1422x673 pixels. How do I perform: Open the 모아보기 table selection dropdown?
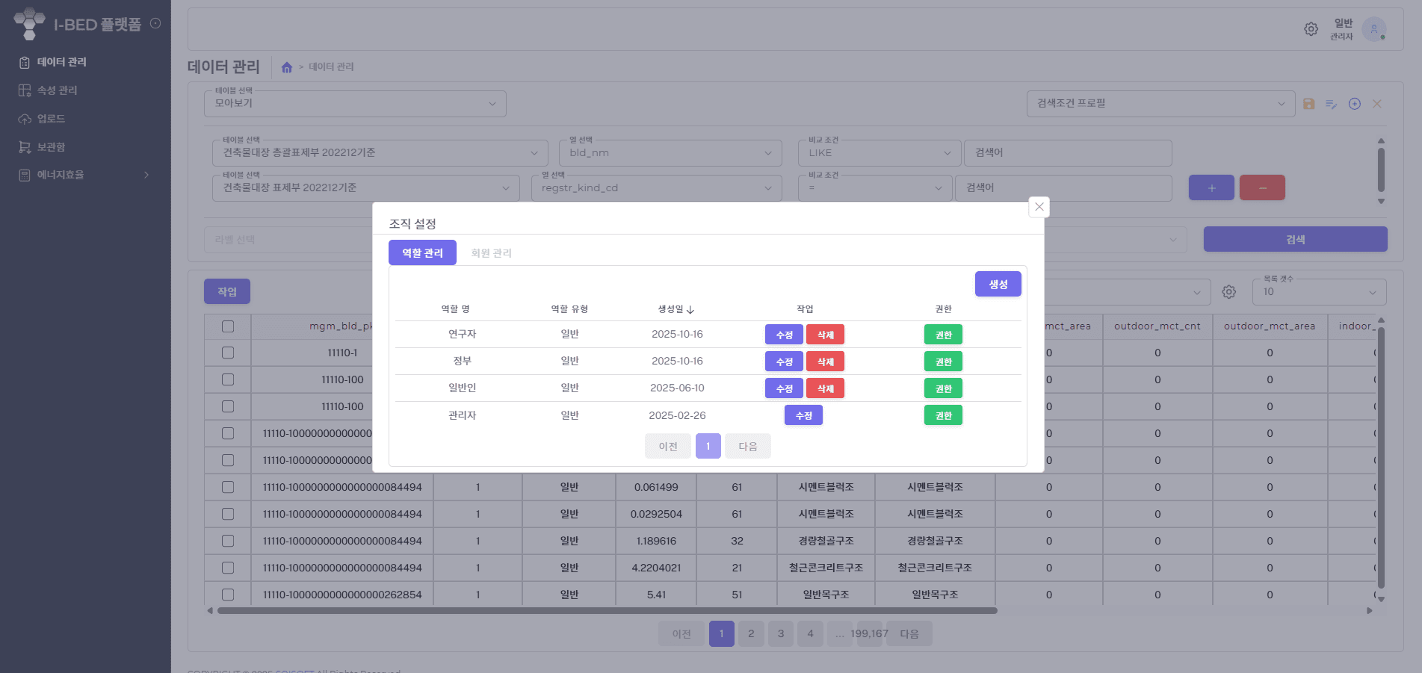tap(355, 104)
